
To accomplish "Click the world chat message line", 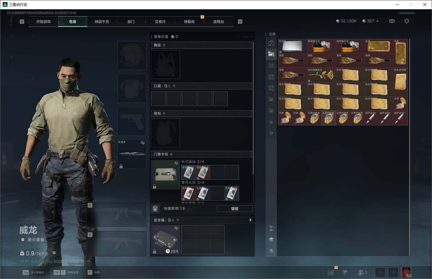I will pyautogui.click(x=55, y=262).
